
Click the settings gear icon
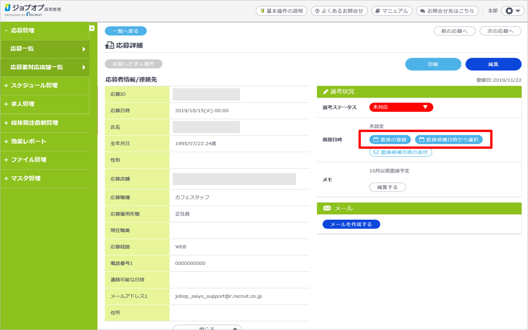coord(510,11)
